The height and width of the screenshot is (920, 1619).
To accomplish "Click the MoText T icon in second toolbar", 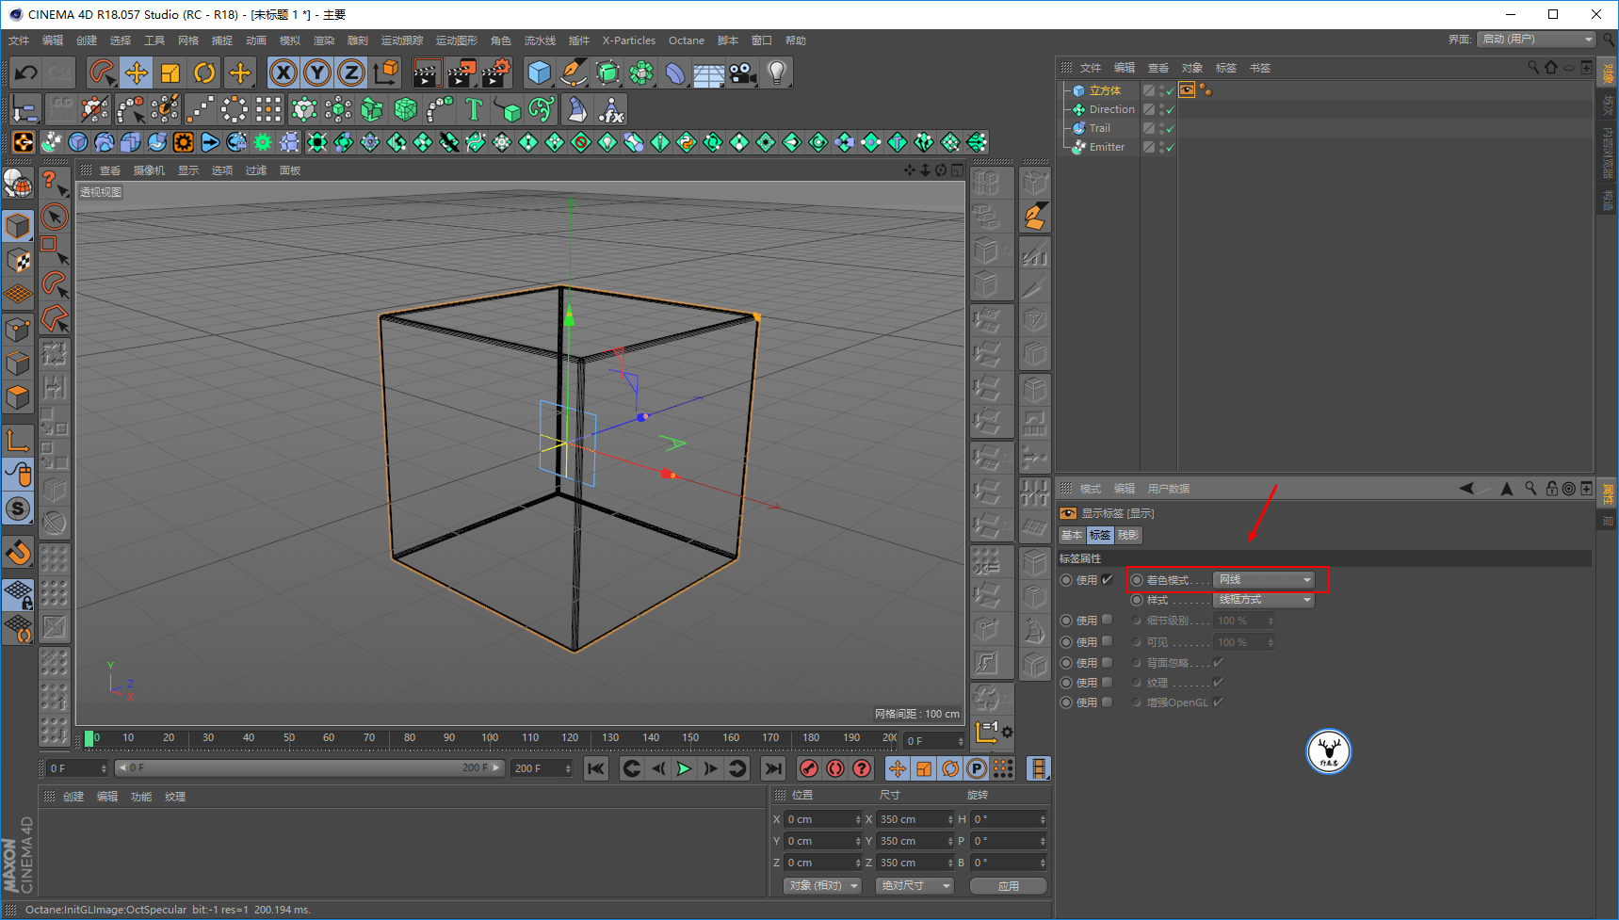I will point(474,110).
